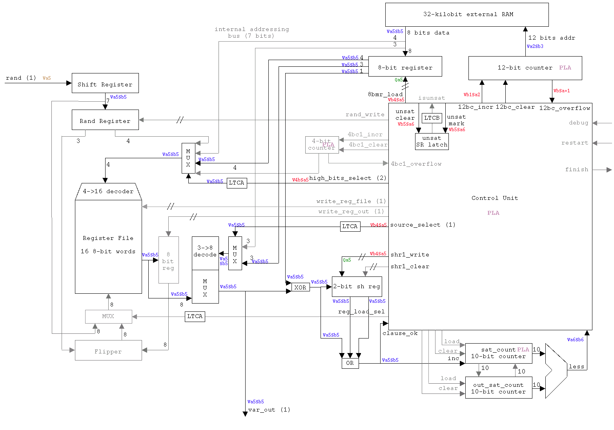This screenshot has height=430, width=614.
Task: Select the 4->16 decoder trapezoid
Action: [108, 192]
